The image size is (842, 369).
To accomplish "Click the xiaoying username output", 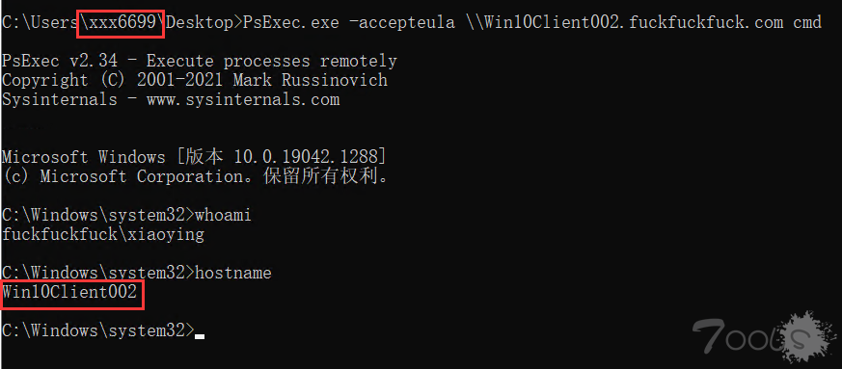I will point(165,234).
